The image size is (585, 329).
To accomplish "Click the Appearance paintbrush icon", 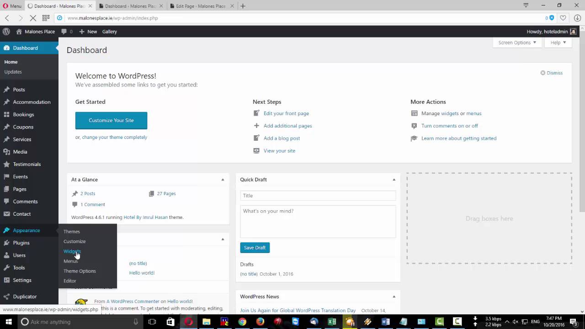I will (6, 230).
